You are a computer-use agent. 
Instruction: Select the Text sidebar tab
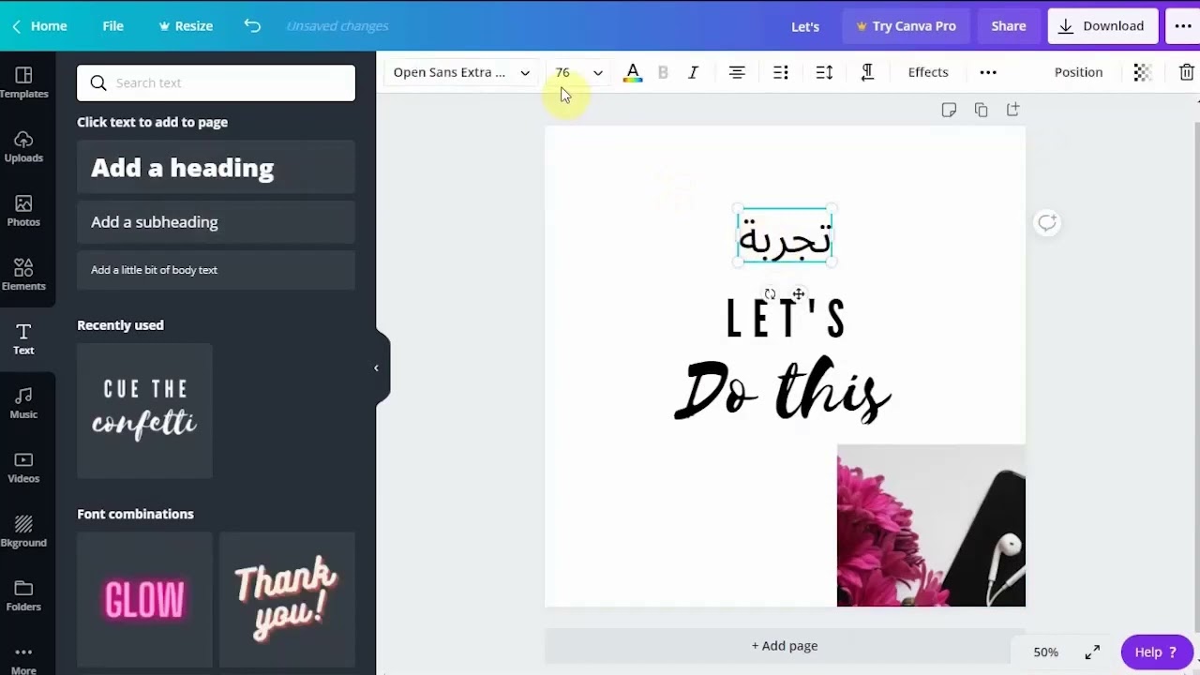(x=24, y=339)
